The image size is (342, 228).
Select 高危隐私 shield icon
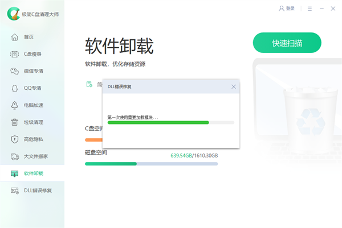(x=15, y=139)
